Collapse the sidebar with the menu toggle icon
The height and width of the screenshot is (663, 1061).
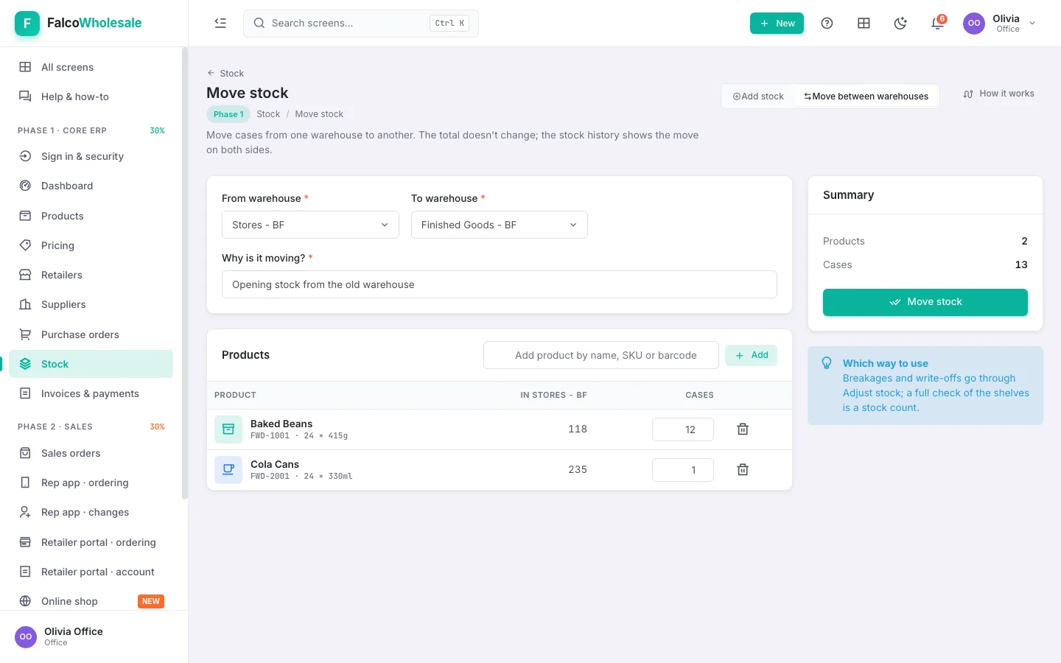click(x=220, y=23)
